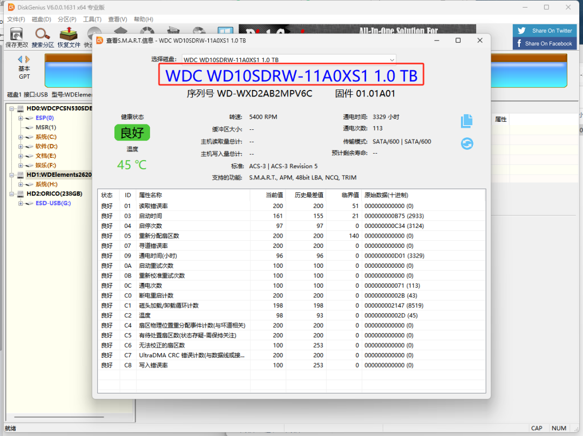Click the DiskGenius app logo in the main title bar
Image resolution: width=583 pixels, height=436 pixels.
coord(11,7)
